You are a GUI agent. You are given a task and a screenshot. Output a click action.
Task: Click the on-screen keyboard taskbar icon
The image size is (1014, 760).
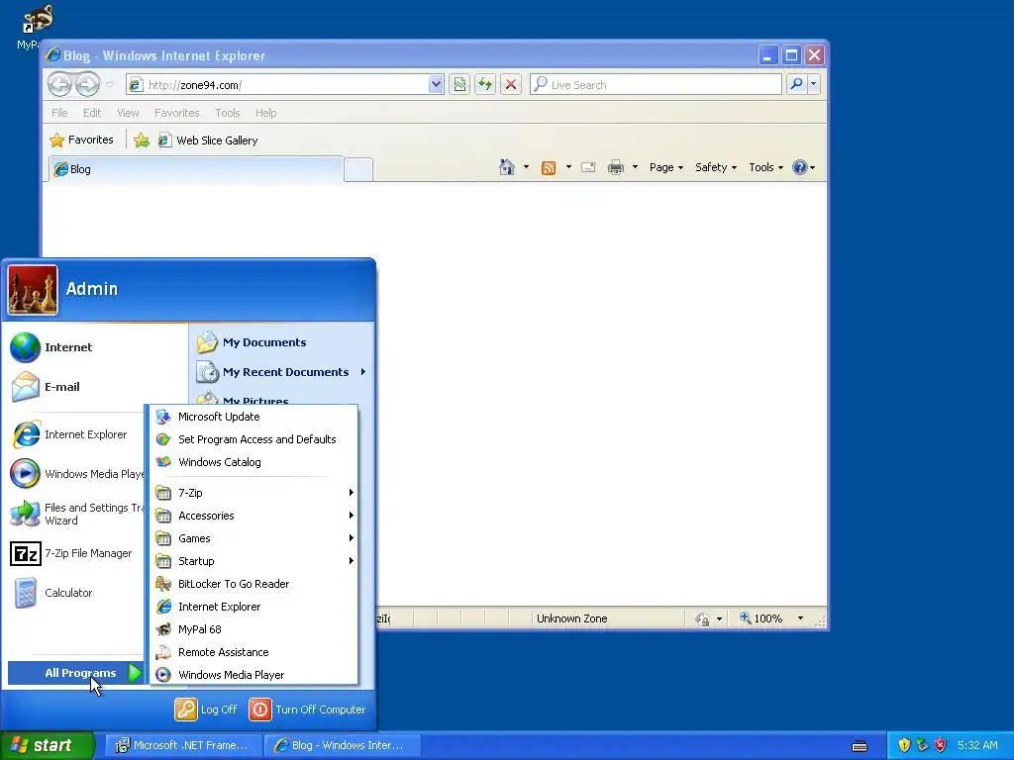tap(860, 746)
